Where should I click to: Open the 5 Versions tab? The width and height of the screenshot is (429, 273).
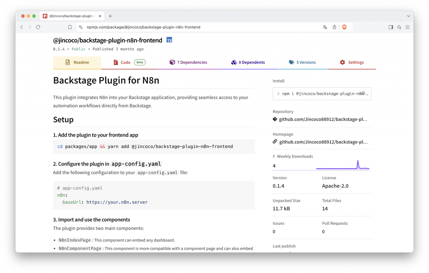pos(302,62)
